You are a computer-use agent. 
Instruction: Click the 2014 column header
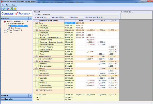click(x=114, y=21)
